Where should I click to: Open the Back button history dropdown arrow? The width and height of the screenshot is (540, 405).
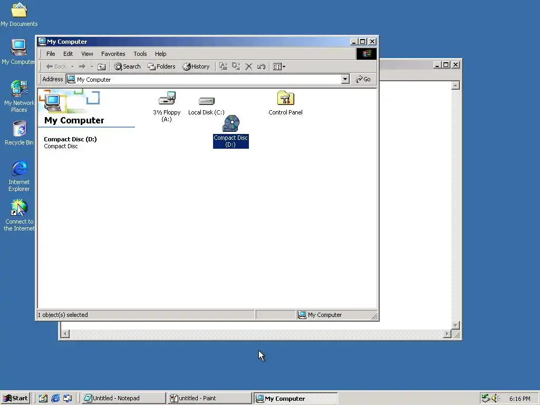click(72, 66)
